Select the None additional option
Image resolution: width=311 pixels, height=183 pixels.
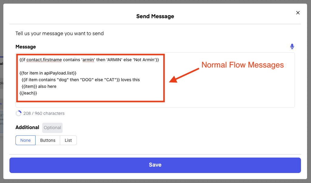[26, 140]
